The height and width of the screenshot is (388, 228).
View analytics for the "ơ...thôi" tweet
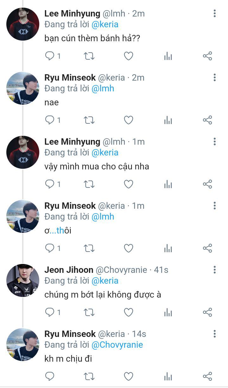[x=168, y=248]
